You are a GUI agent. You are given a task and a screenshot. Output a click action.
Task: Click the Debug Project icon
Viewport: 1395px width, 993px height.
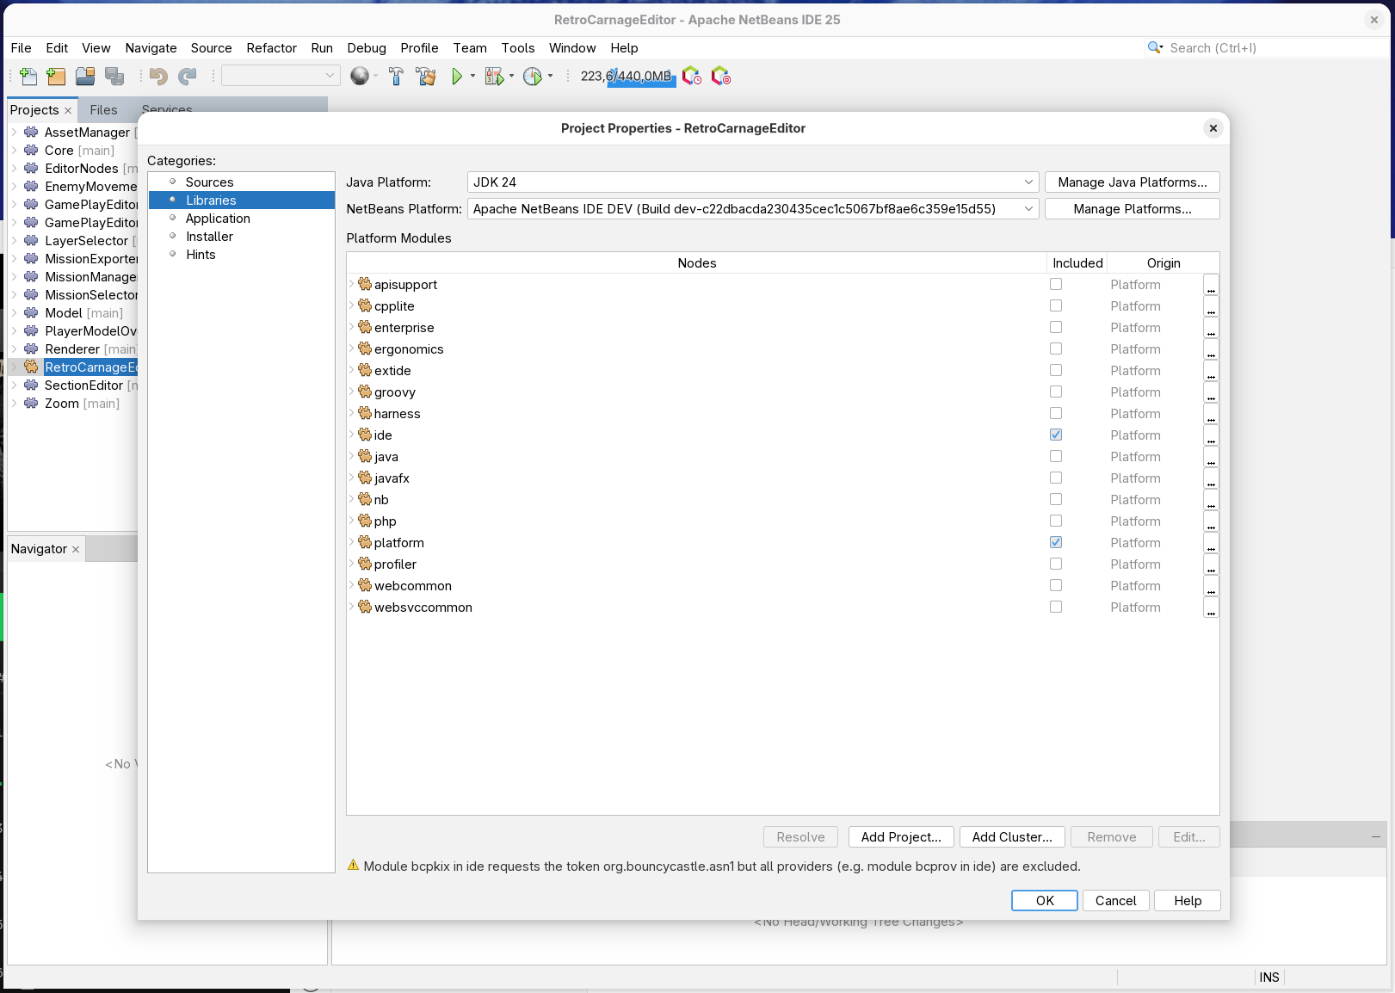point(494,77)
